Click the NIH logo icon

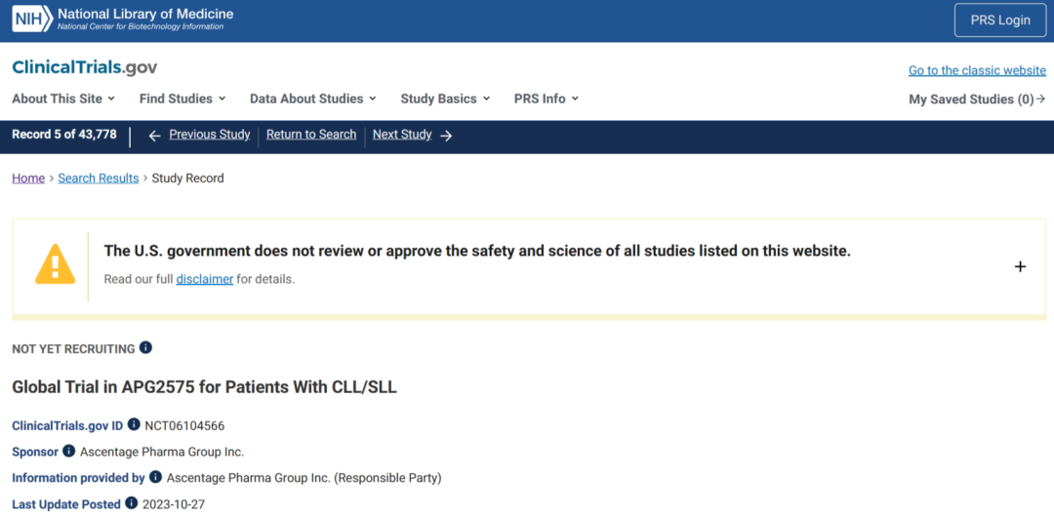pos(31,19)
